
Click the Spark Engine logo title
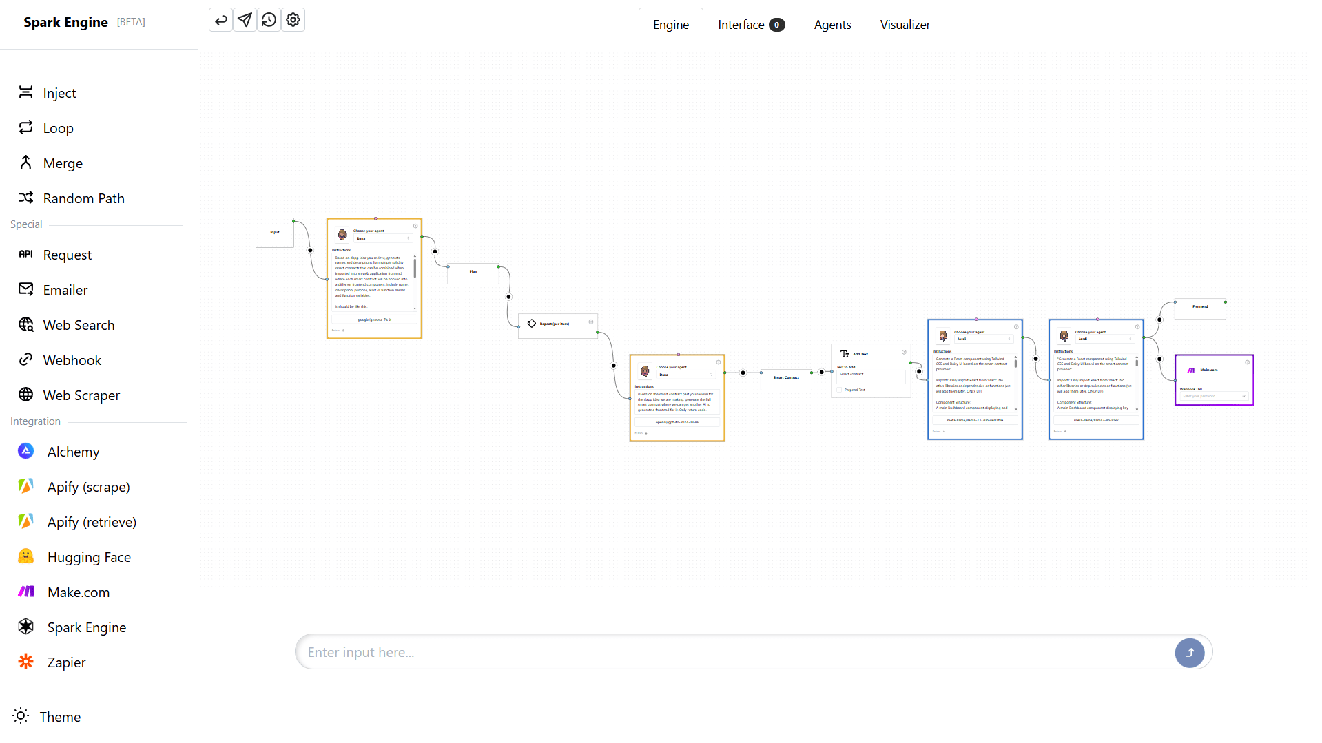point(65,22)
